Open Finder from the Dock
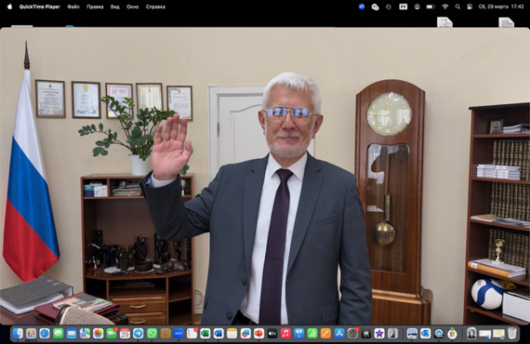Image resolution: width=530 pixels, height=344 pixels. coord(18,333)
